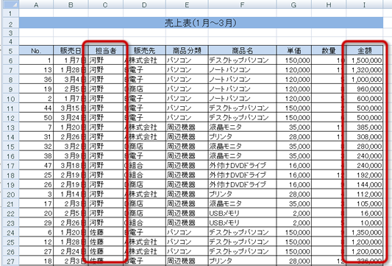The height and width of the screenshot is (266, 392).
Task: Select column B header
Action: (71, 4)
